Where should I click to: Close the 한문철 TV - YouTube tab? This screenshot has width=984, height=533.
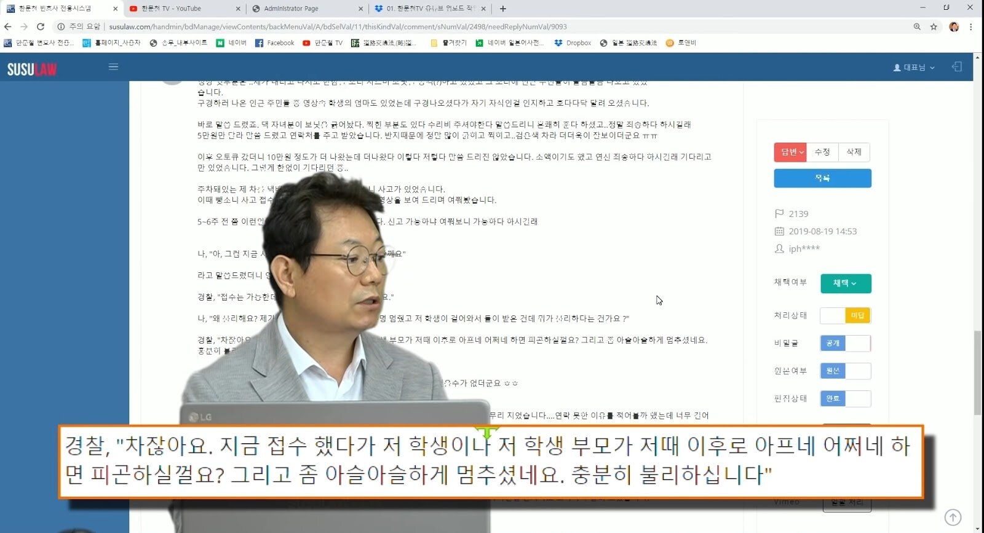click(x=239, y=9)
